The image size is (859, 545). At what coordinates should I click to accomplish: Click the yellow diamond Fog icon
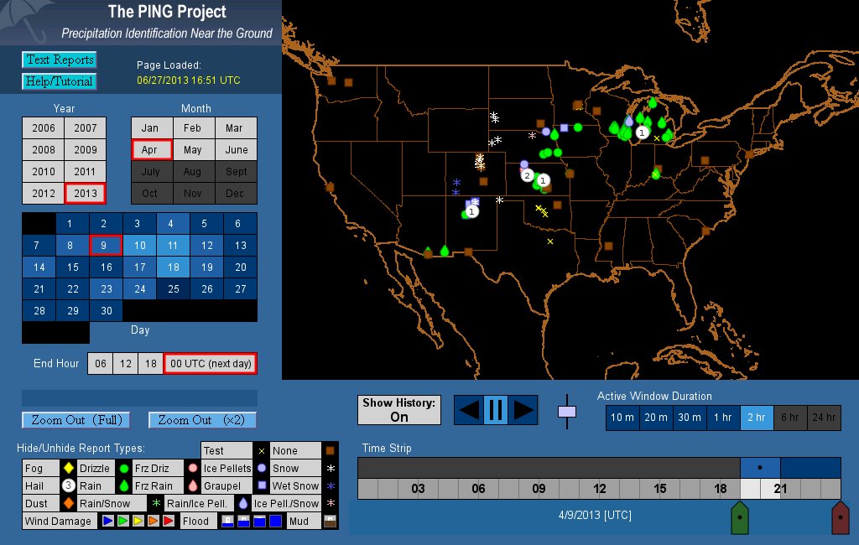pyautogui.click(x=67, y=469)
